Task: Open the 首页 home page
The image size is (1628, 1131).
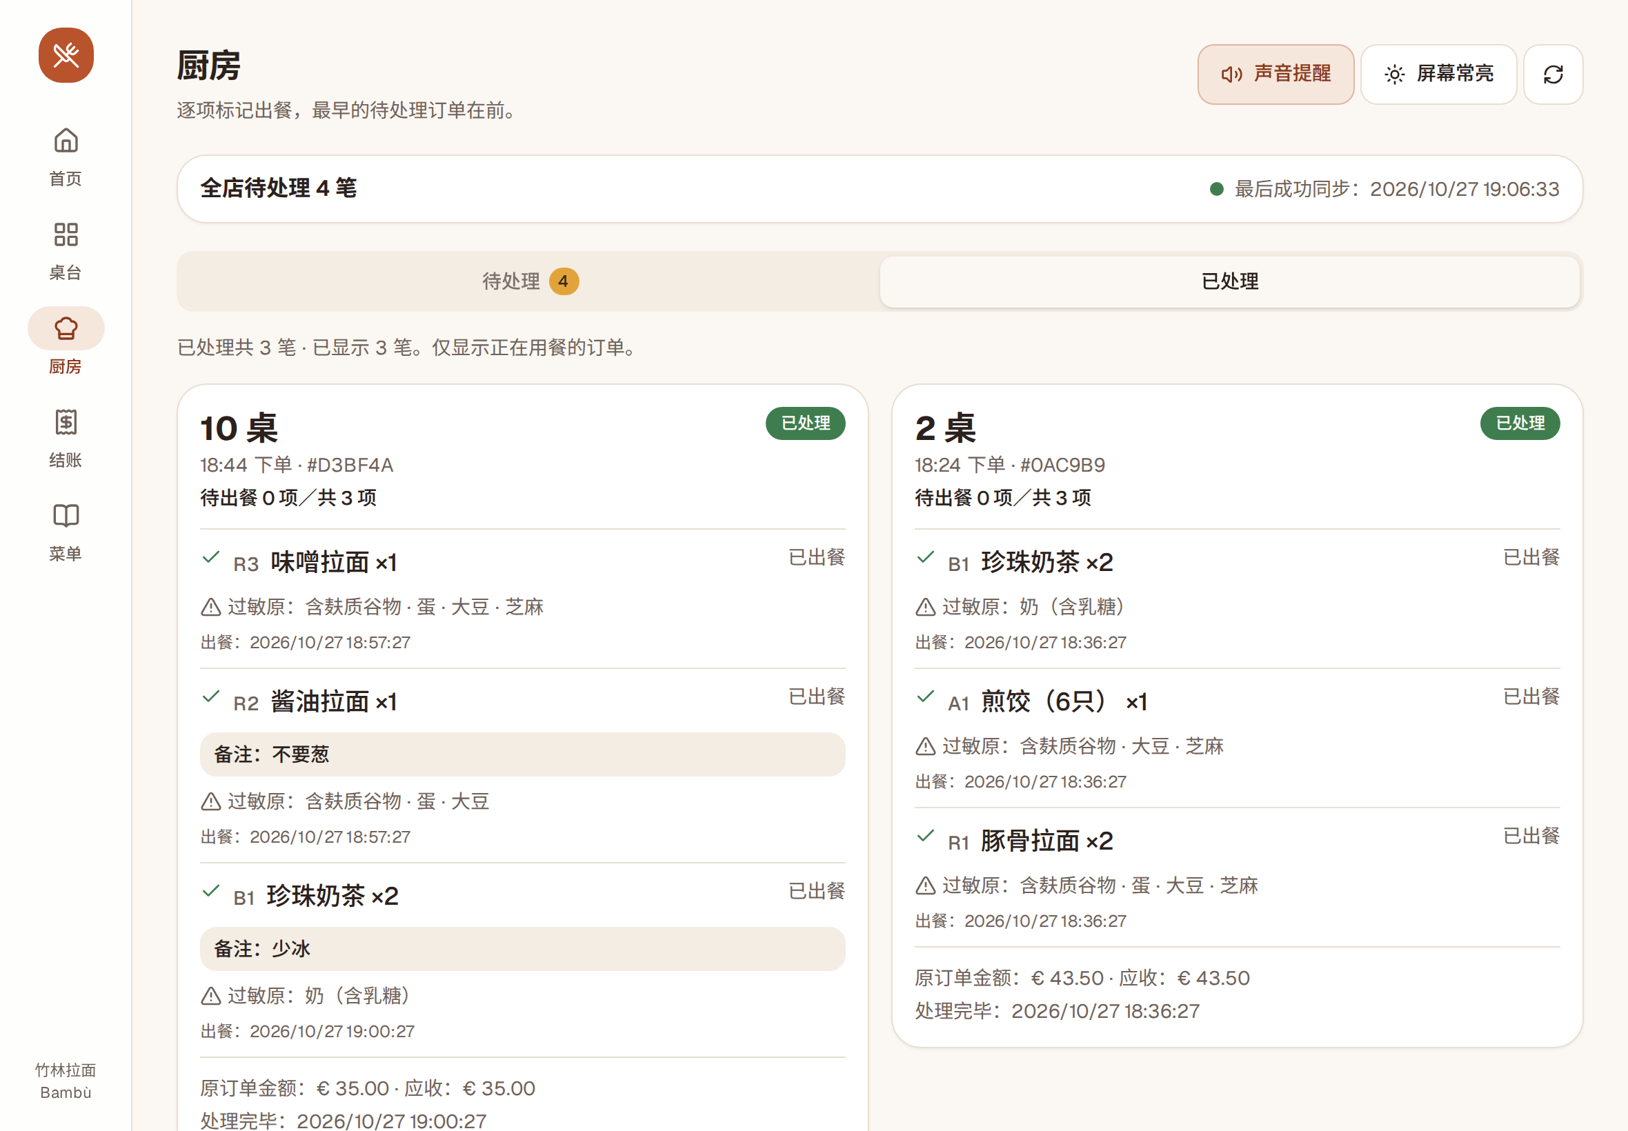Action: coord(66,157)
